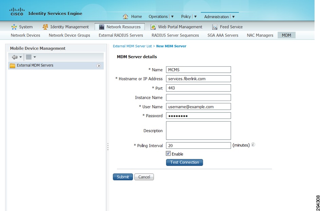Open the back arrow dropdown in left panel

click(21, 57)
